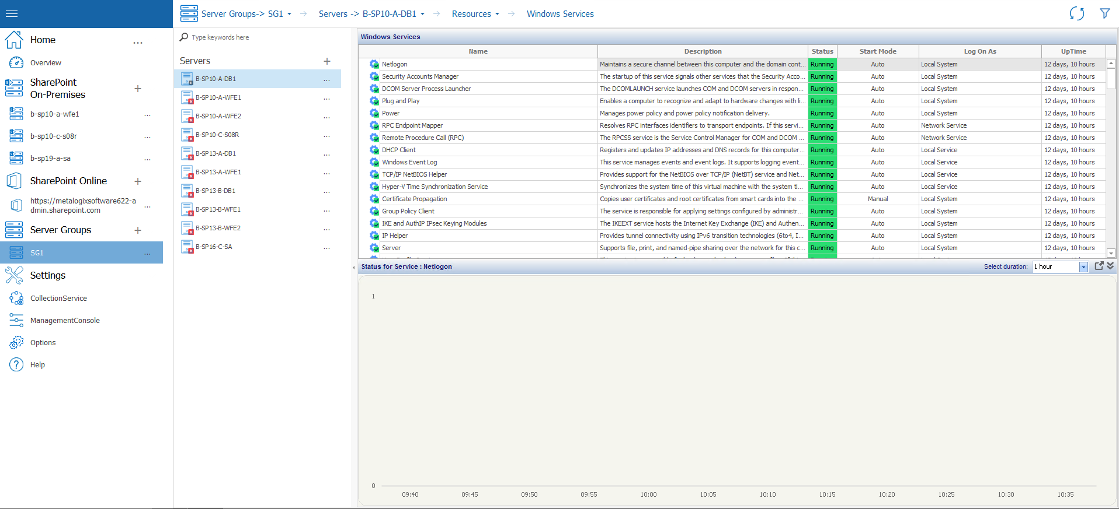Sort by the Status column header

[822, 51]
